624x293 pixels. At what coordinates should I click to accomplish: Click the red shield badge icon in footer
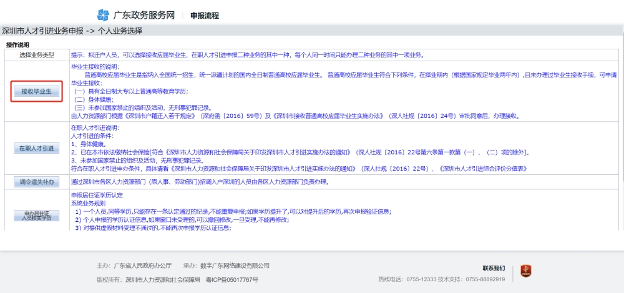click(x=526, y=272)
